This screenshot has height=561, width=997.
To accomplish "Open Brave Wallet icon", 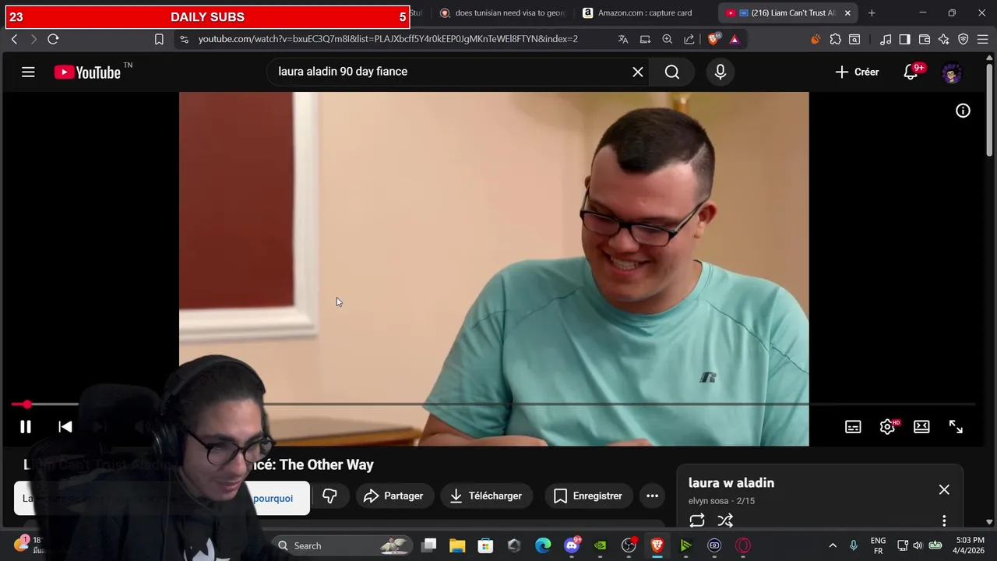I will 925,39.
